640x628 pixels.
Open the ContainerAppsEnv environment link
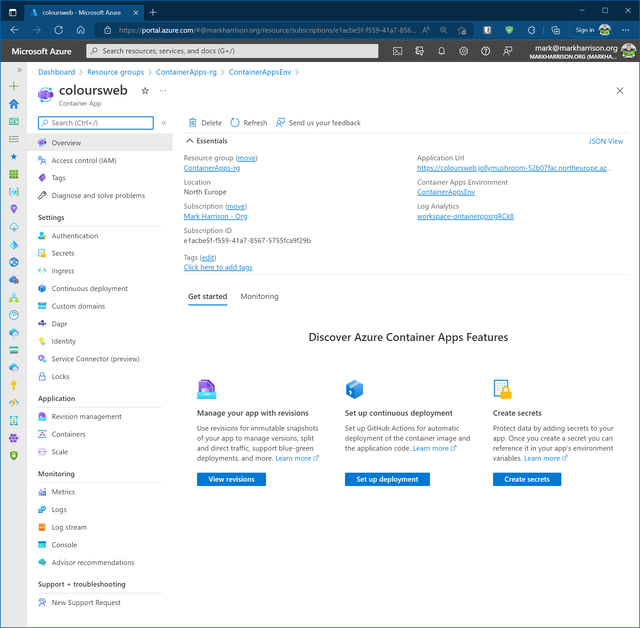click(446, 192)
